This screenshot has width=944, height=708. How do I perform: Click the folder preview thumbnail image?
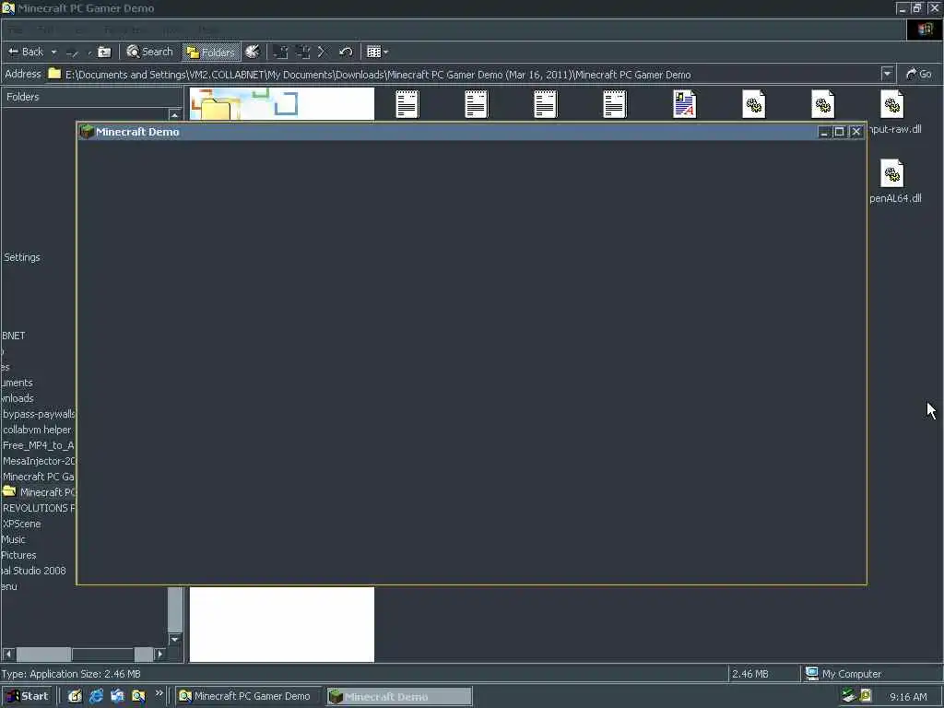(282, 103)
